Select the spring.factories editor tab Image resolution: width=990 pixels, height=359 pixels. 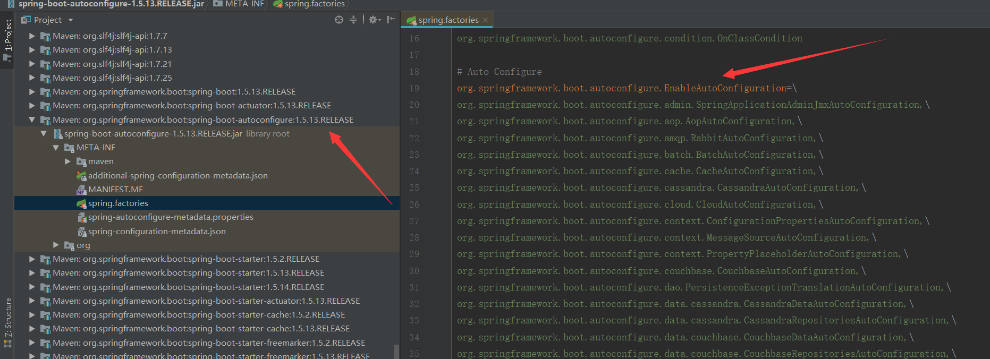[x=447, y=20]
